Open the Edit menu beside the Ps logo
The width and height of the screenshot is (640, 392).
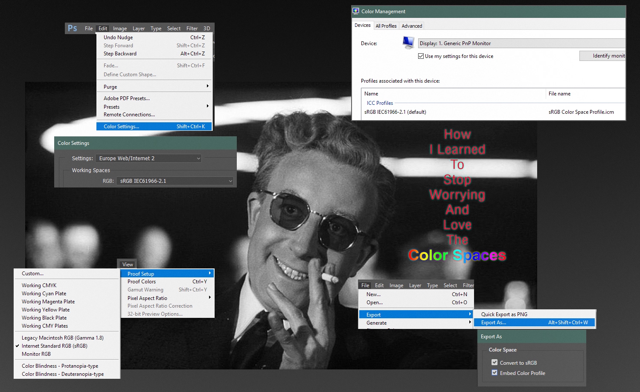pos(103,29)
